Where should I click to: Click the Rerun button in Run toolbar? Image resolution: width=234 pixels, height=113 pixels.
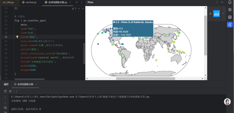coord(5,91)
